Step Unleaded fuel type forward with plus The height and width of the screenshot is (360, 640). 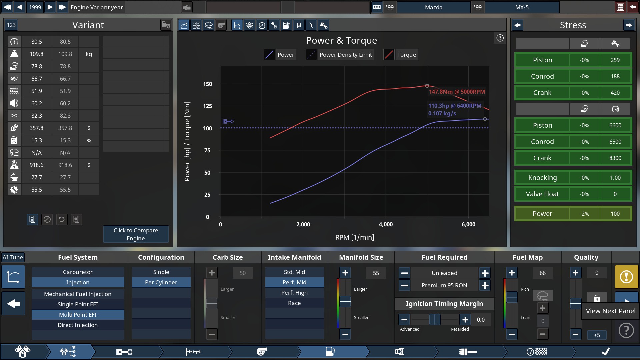[x=485, y=273]
